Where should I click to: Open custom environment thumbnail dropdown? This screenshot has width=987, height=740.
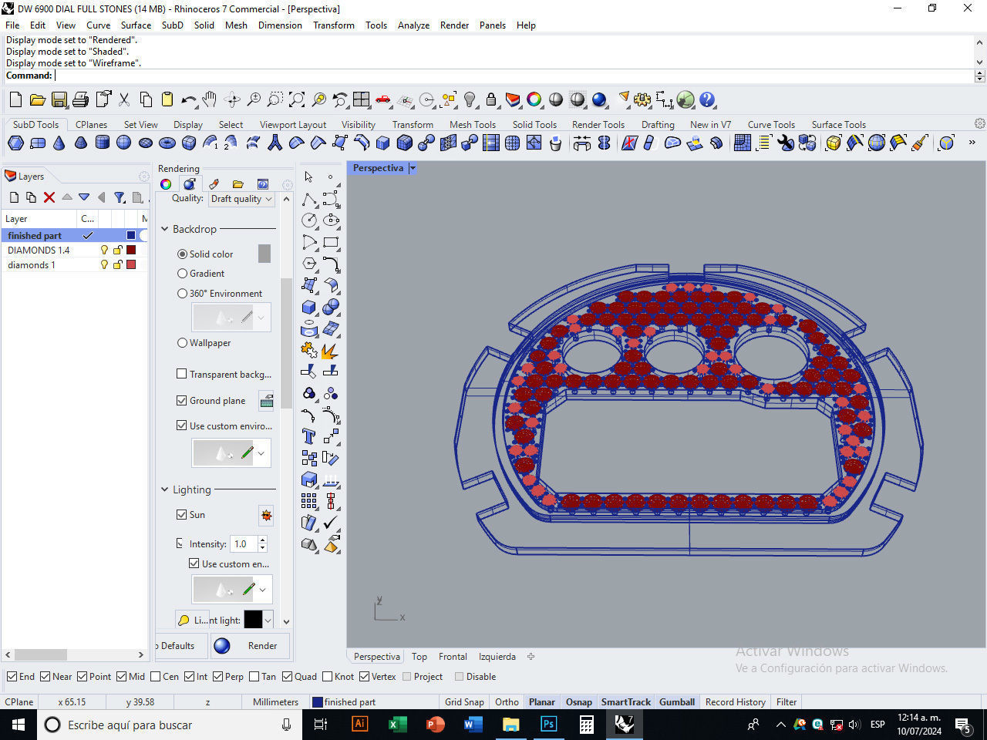click(x=261, y=453)
